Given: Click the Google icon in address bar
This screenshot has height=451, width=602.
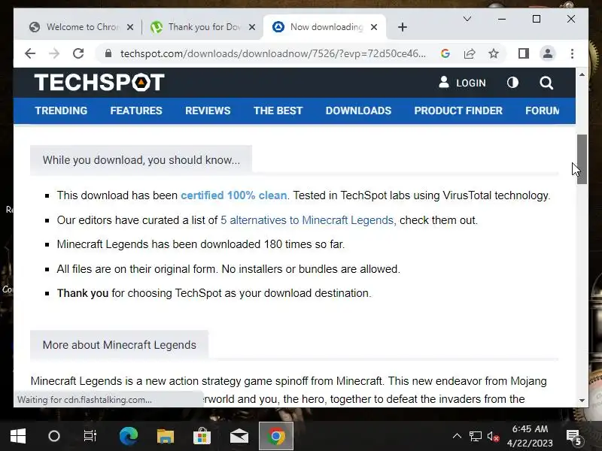Looking at the screenshot, I should (x=445, y=53).
